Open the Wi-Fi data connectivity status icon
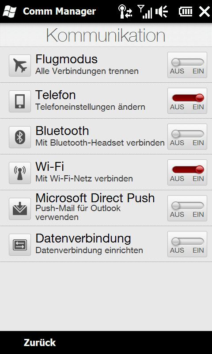 [x=125, y=12]
